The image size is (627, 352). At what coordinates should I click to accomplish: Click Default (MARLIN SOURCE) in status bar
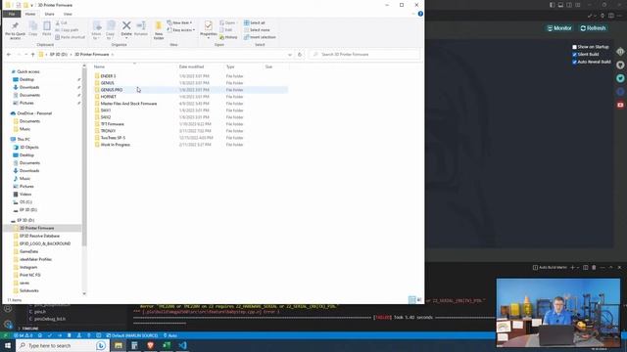[x=132, y=335]
